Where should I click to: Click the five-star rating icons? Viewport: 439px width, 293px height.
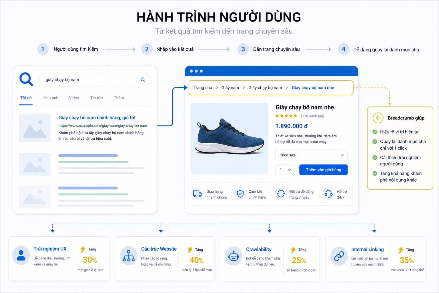pos(286,116)
